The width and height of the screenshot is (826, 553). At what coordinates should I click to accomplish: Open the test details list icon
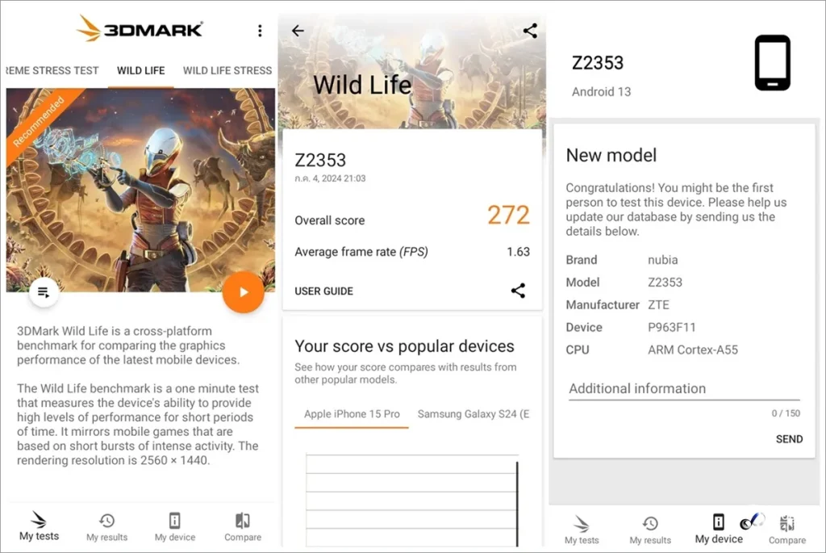pos(44,292)
